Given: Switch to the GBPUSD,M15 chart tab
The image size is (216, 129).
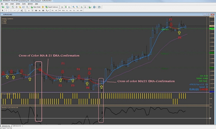Looking at the screenshot, I should pos(17,126).
